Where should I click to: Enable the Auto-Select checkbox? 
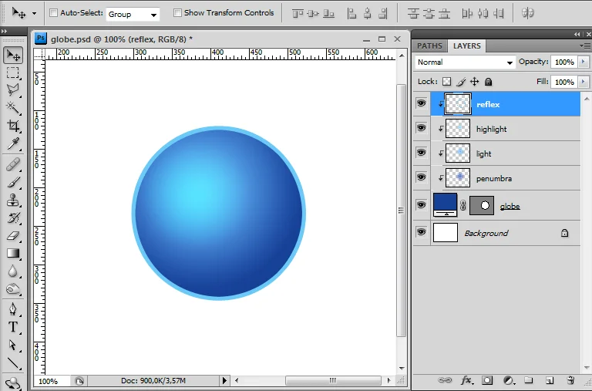click(54, 13)
